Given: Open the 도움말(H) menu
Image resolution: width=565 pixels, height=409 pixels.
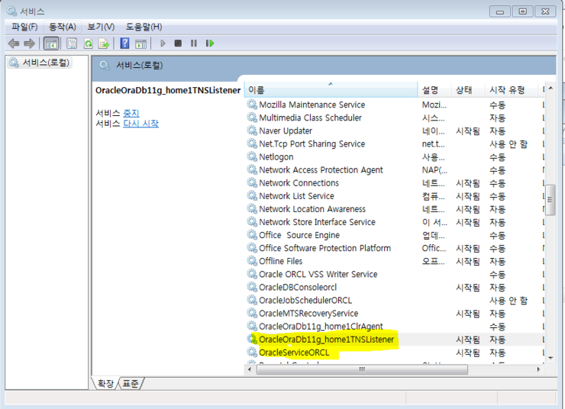Looking at the screenshot, I should tap(144, 27).
